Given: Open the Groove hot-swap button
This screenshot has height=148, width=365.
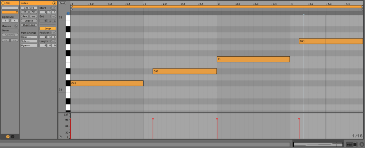Looking at the screenshot, I should click(16, 26).
